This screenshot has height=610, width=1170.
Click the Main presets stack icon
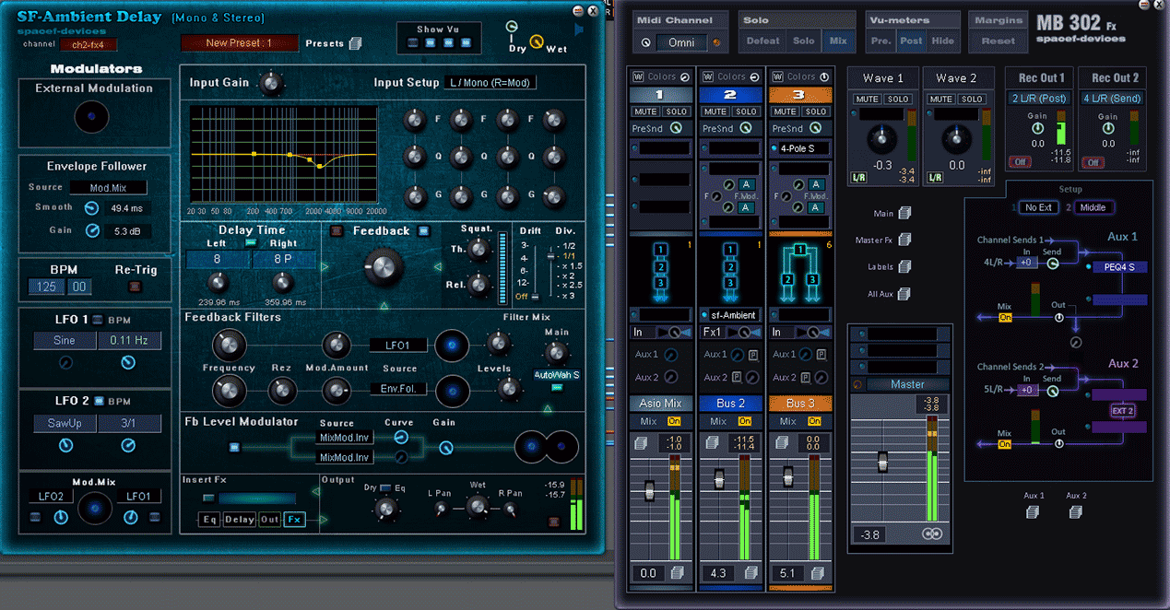pos(904,214)
